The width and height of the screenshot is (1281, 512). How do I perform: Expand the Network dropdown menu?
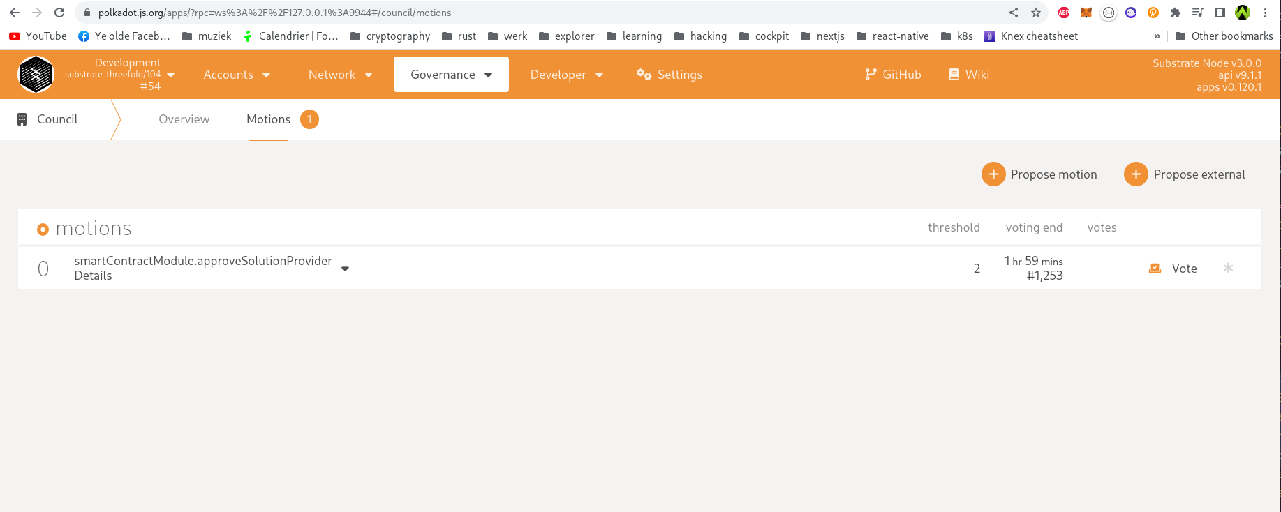pos(340,75)
